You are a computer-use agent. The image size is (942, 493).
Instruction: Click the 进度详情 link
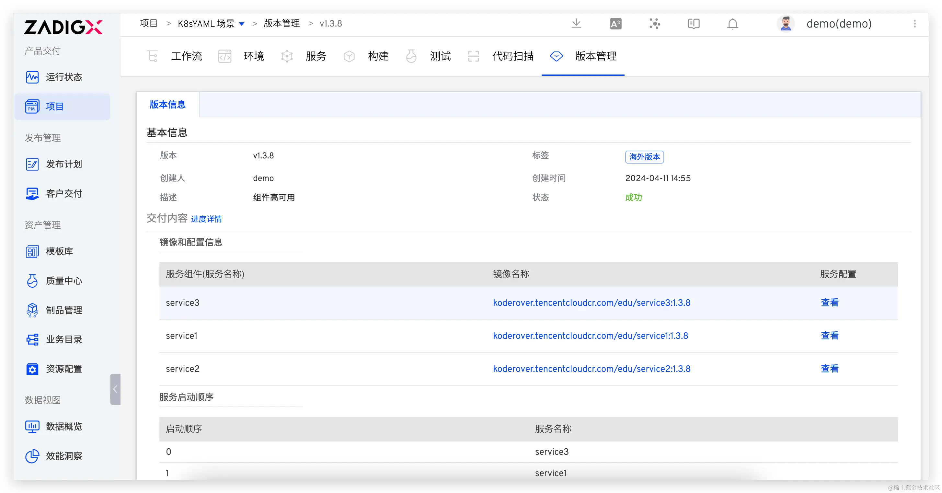tap(206, 219)
